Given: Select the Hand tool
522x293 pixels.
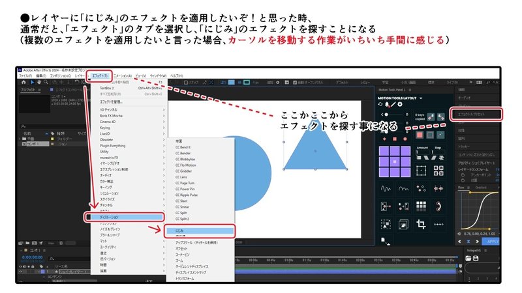Looking at the screenshot, I should point(39,82).
